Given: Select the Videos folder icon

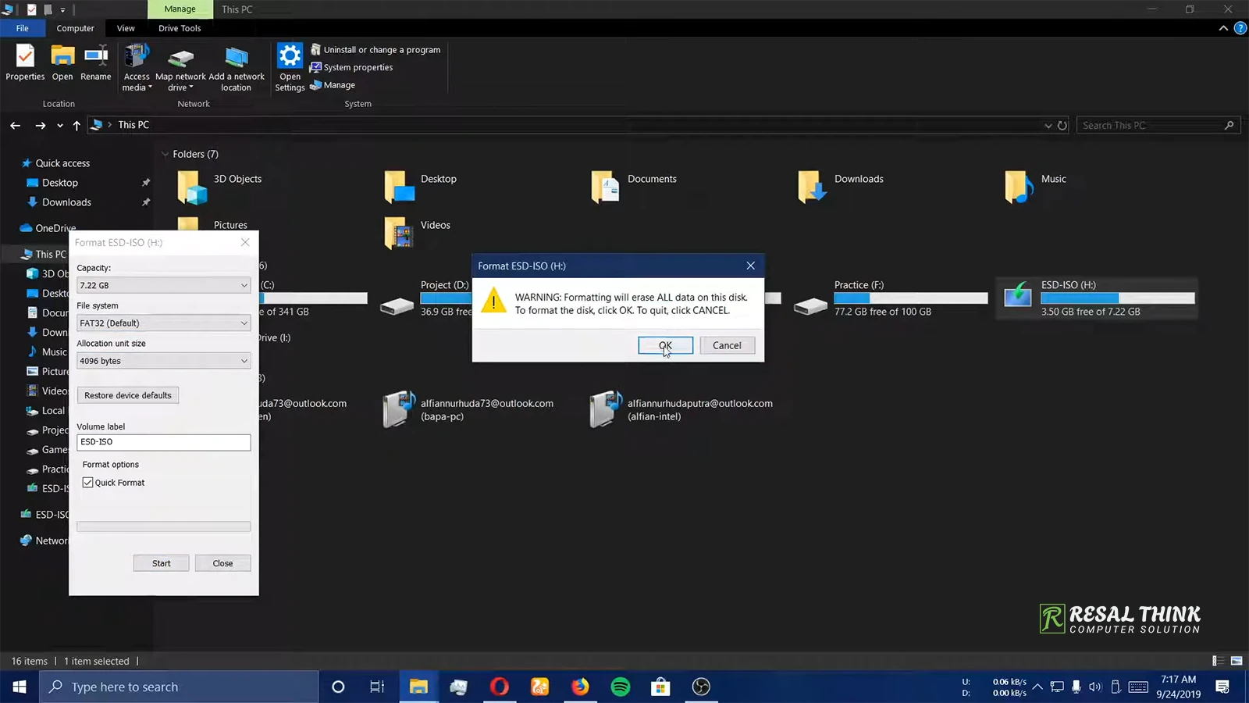Looking at the screenshot, I should (399, 233).
